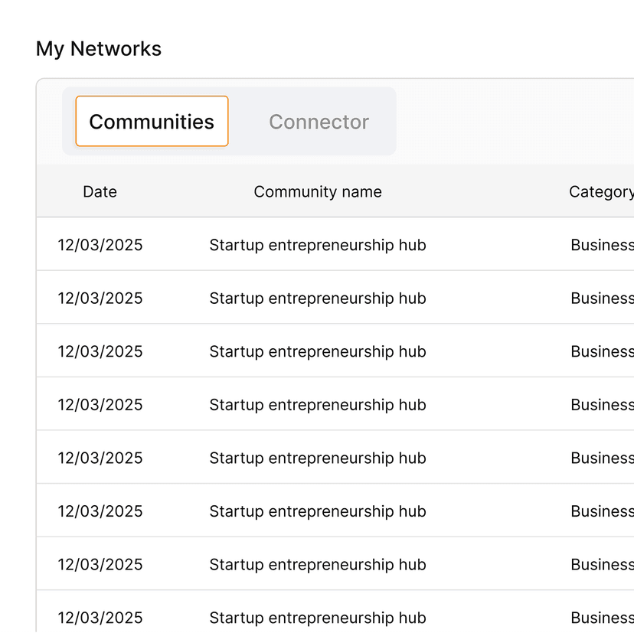
Task: Click the first row's 12/03/2025 date
Action: click(x=100, y=245)
